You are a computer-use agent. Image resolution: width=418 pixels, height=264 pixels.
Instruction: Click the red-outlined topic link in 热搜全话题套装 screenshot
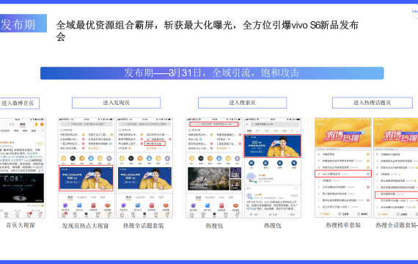[x=155, y=144]
